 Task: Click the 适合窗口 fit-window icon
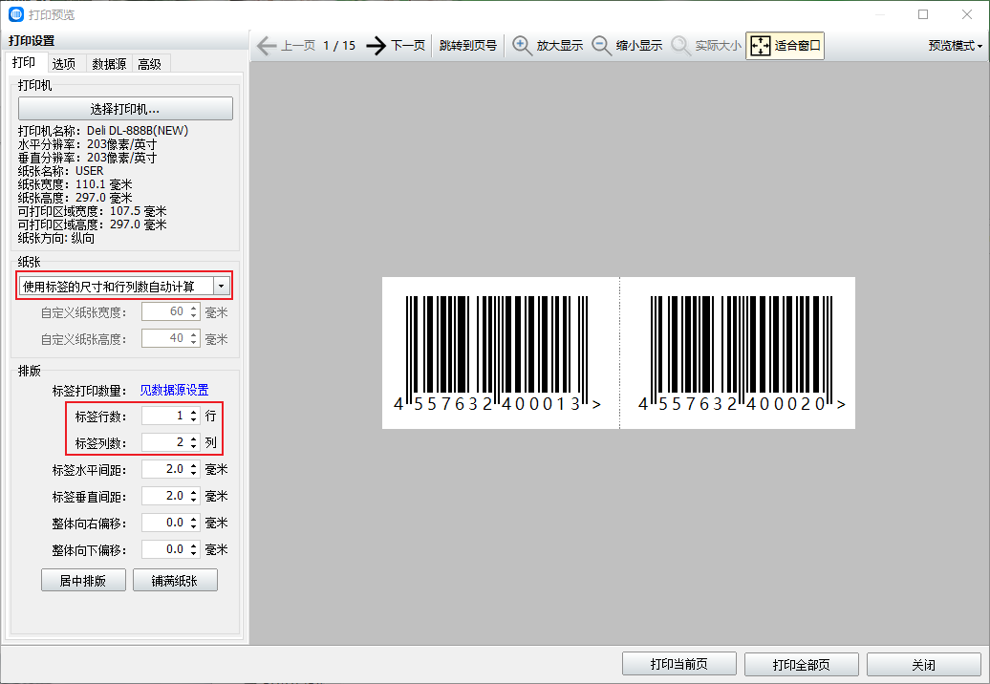point(761,46)
